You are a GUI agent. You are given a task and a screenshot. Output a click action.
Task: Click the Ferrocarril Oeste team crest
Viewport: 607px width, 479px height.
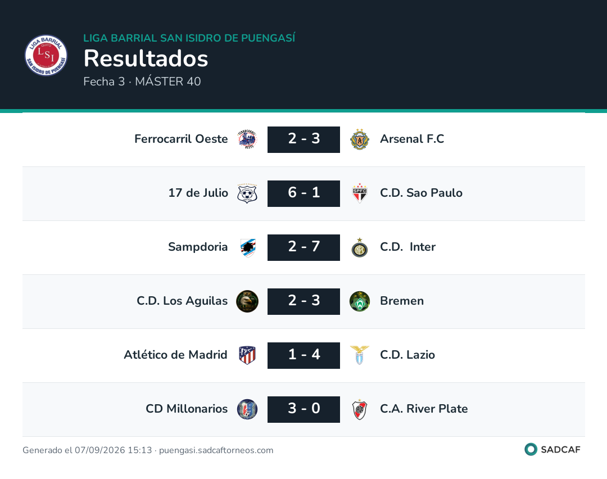[247, 139]
